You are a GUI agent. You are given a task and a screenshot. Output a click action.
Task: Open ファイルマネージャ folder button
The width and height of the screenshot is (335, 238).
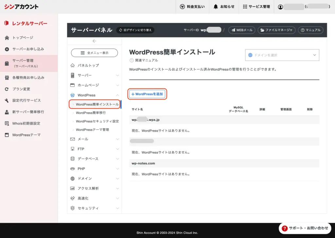[276, 30]
